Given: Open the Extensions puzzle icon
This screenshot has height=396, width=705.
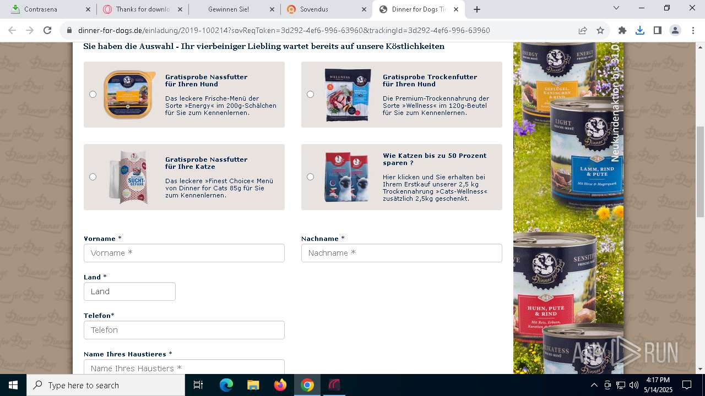Looking at the screenshot, I should coord(622,30).
